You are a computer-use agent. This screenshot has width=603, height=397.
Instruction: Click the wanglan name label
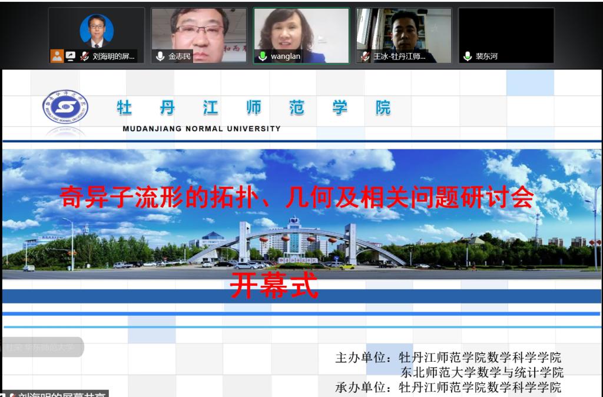[x=286, y=56]
